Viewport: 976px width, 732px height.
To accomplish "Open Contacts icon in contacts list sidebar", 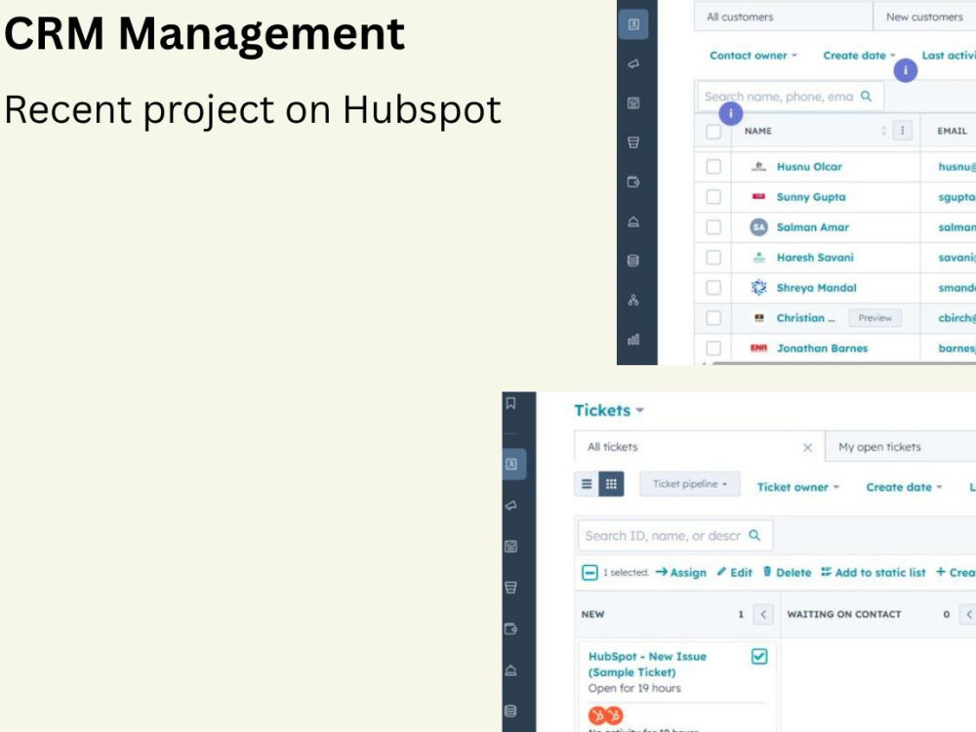I will coord(633,24).
